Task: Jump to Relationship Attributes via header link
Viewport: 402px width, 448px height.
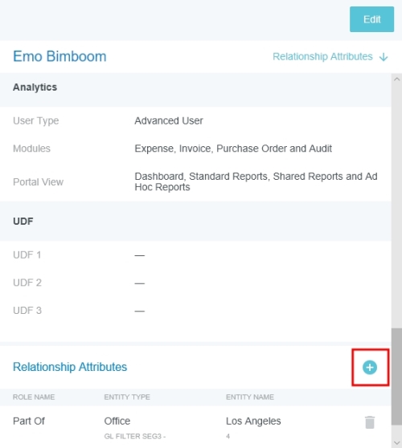Action: click(322, 56)
